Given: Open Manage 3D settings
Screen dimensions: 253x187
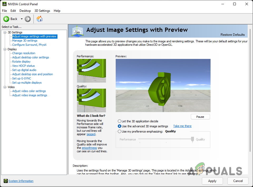Looking at the screenshot, I should pyautogui.click(x=25, y=41).
